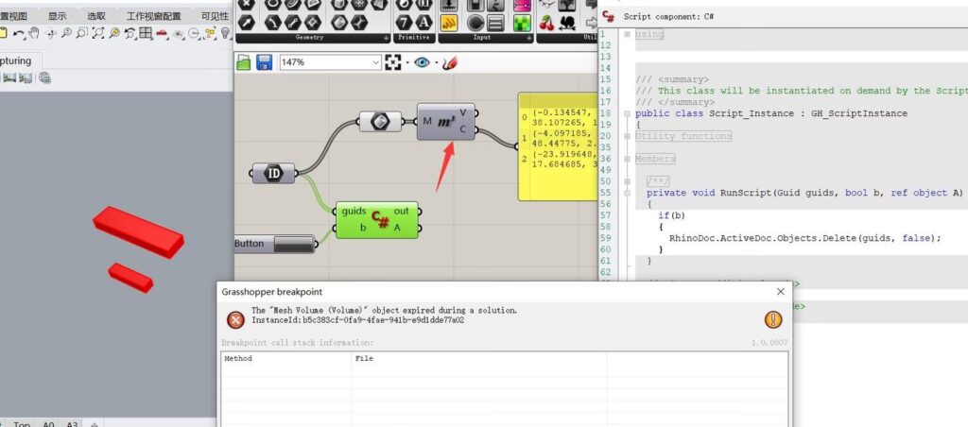The width and height of the screenshot is (968, 427).
Task: Expand the 'Utility functions' code region
Action: click(628, 136)
